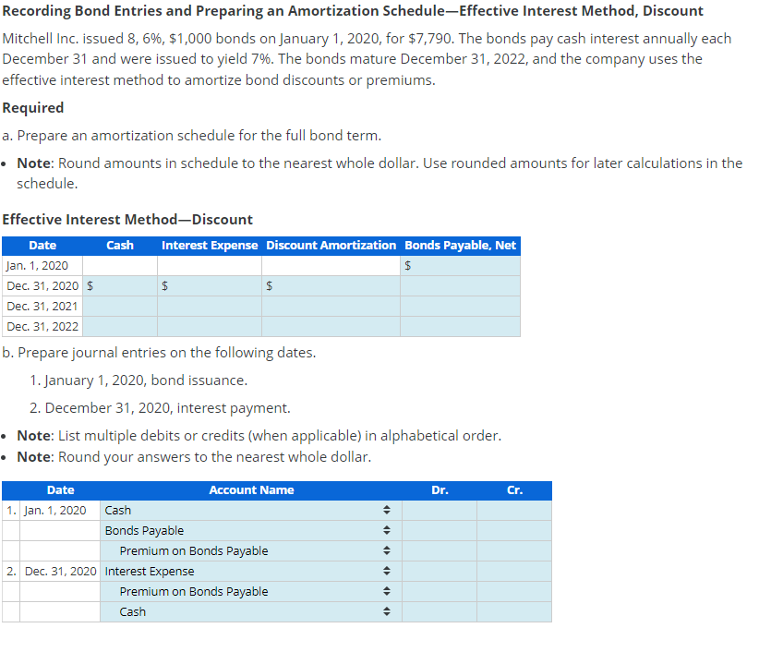Viewport: 759px width, 652px height.
Task: Click the Cash input for Dec. 31, 2020
Action: pyautogui.click(x=120, y=285)
